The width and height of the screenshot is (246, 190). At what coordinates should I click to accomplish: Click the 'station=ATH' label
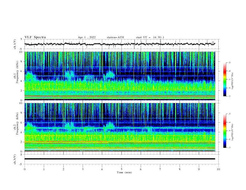(115, 37)
